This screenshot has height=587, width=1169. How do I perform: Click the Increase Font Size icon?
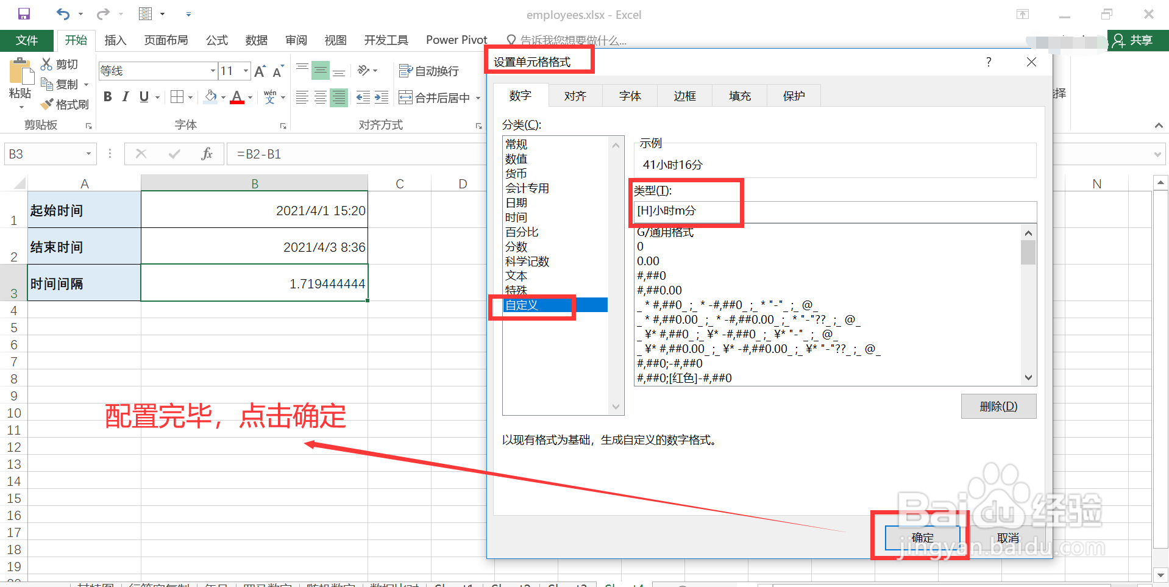tap(258, 70)
